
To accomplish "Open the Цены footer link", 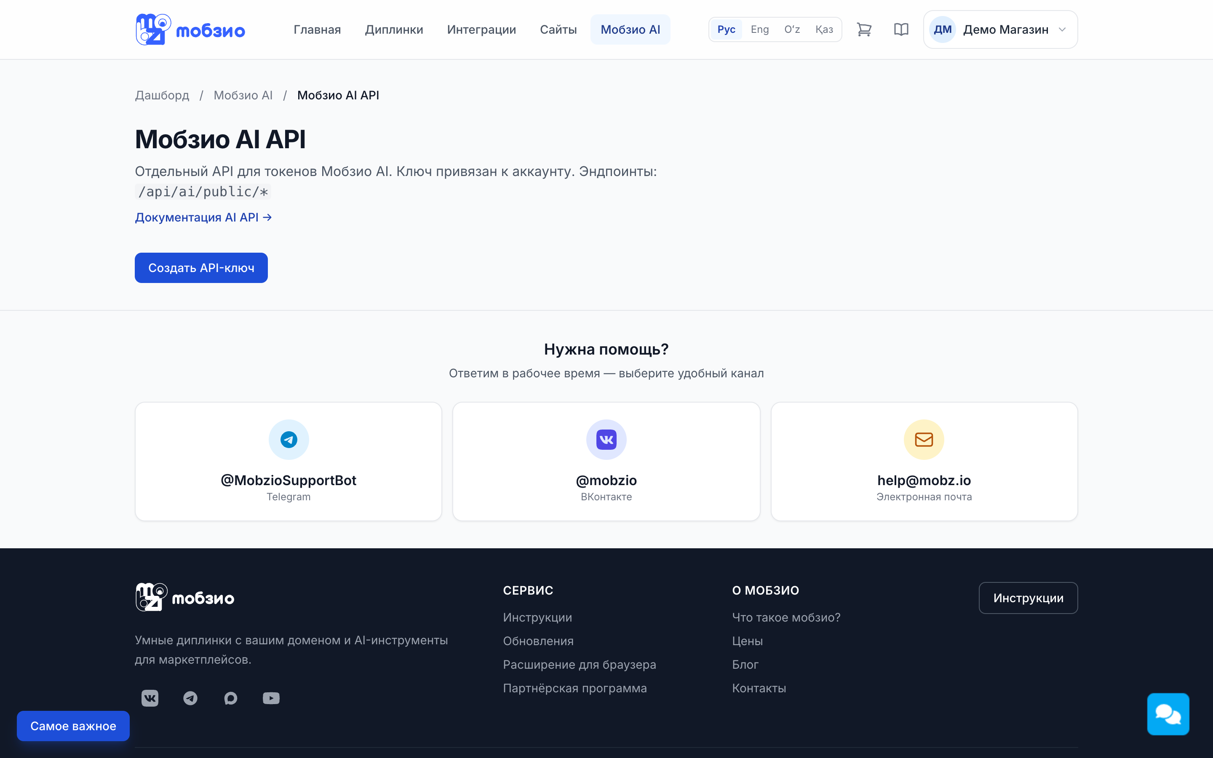I will 747,641.
